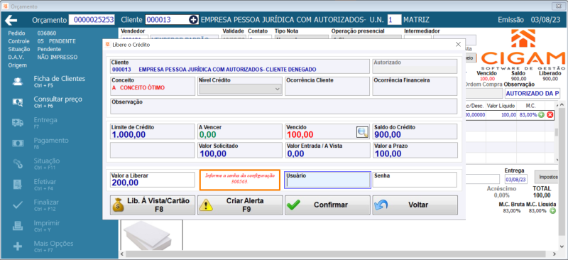Click the Voltar button
This screenshot has width=568, height=260.
[415, 205]
